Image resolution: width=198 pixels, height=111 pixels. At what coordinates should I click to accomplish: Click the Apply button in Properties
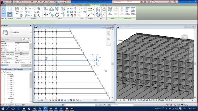click(x=26, y=65)
